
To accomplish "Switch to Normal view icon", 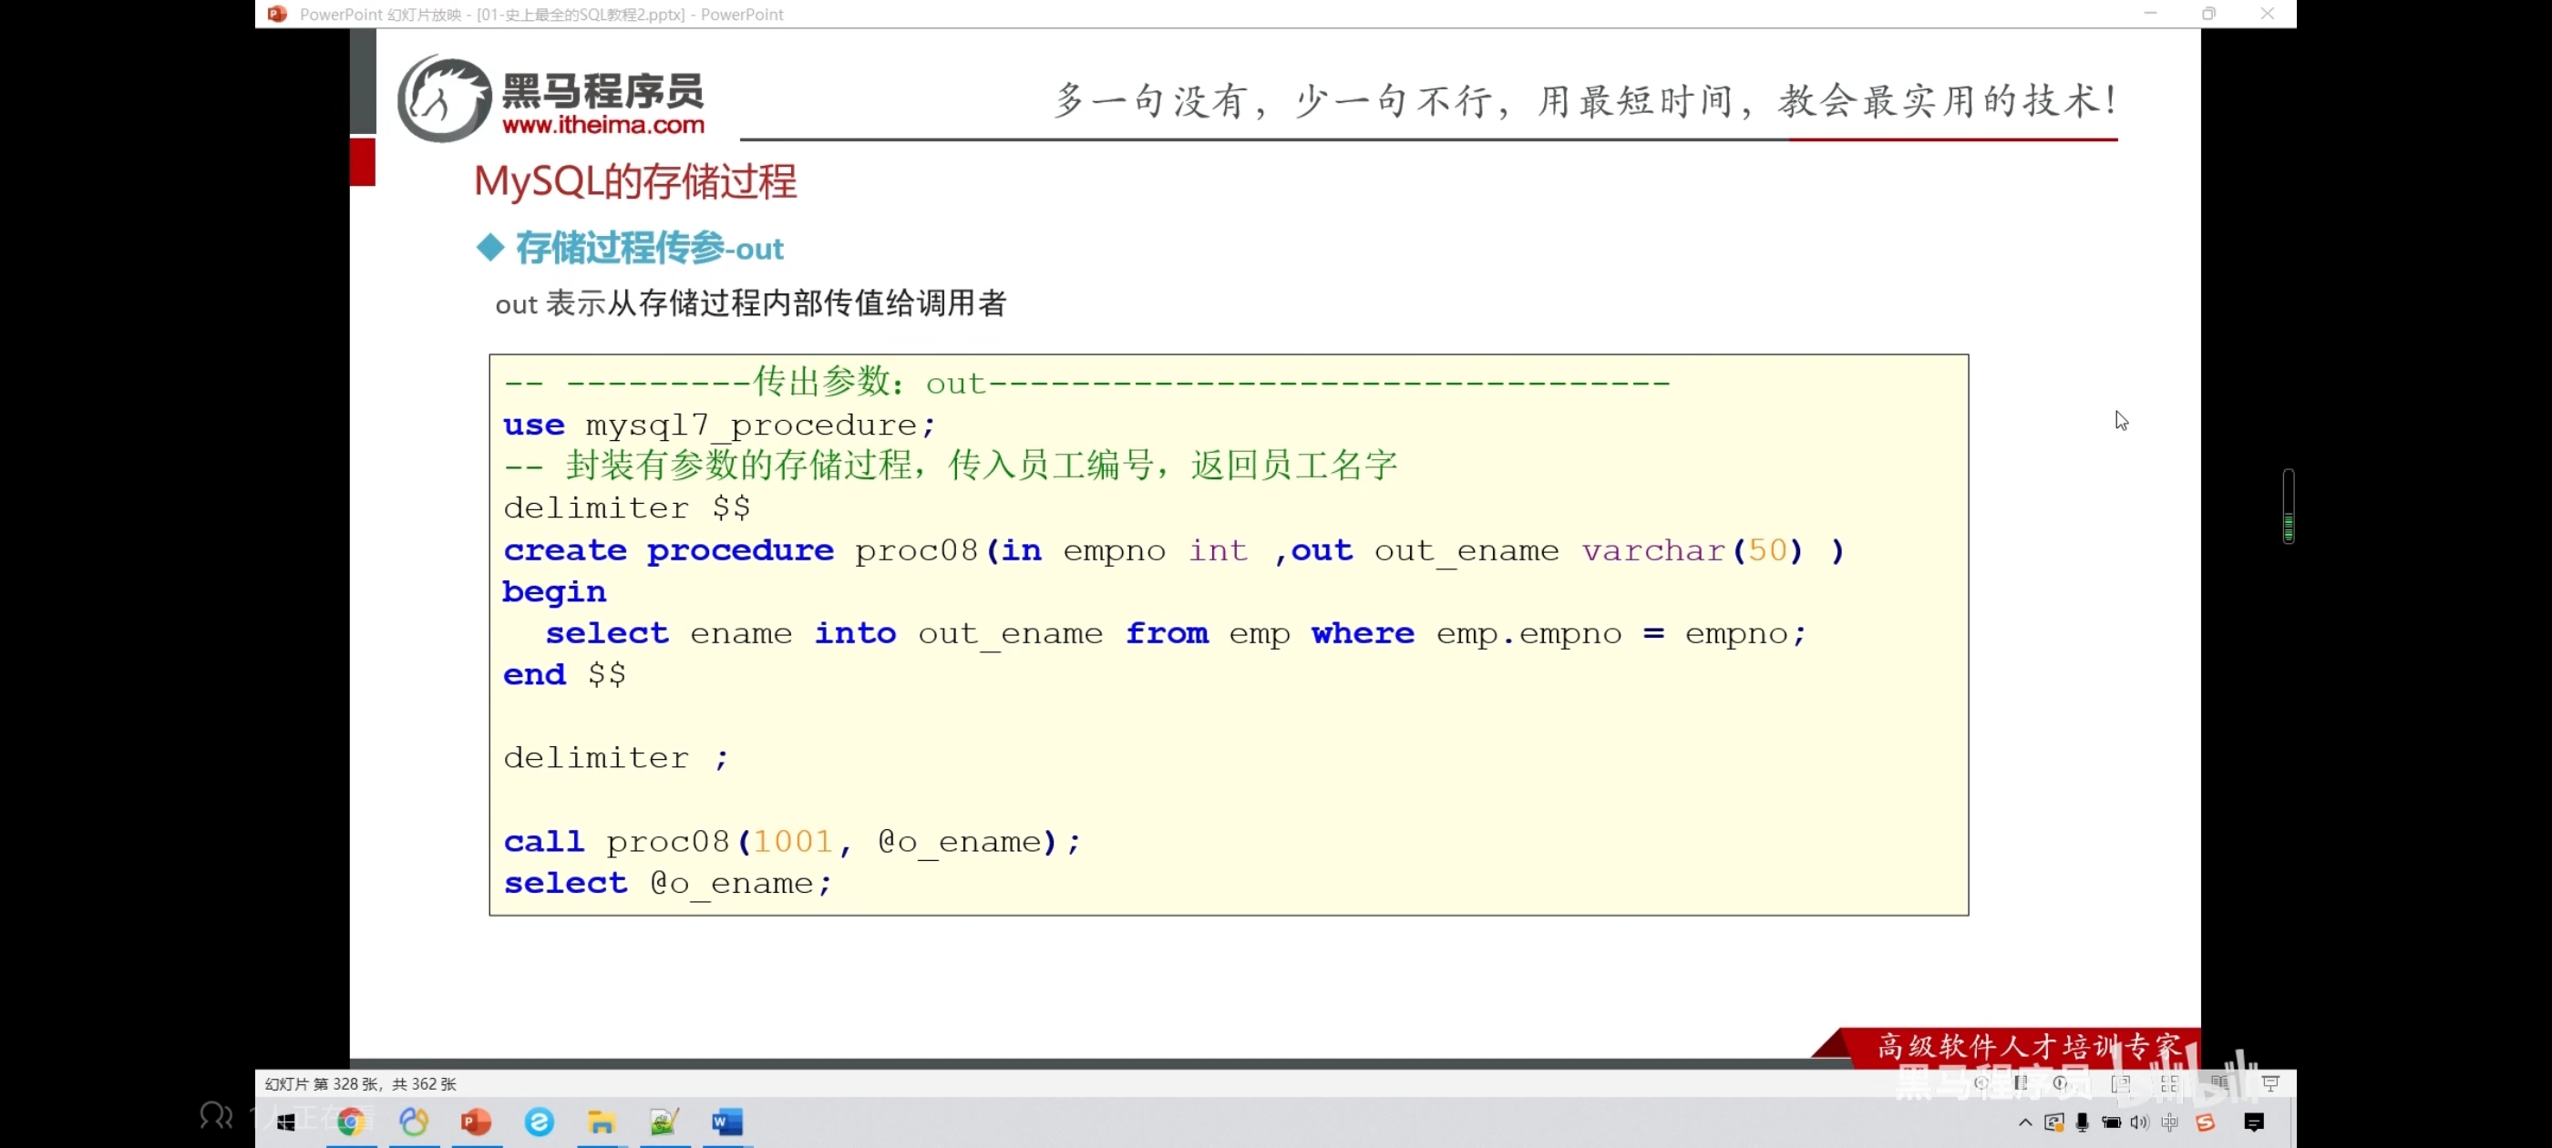I will click(2120, 1083).
